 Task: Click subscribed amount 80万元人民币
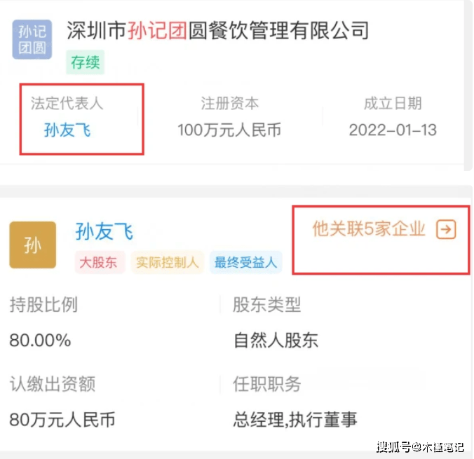tap(62, 420)
